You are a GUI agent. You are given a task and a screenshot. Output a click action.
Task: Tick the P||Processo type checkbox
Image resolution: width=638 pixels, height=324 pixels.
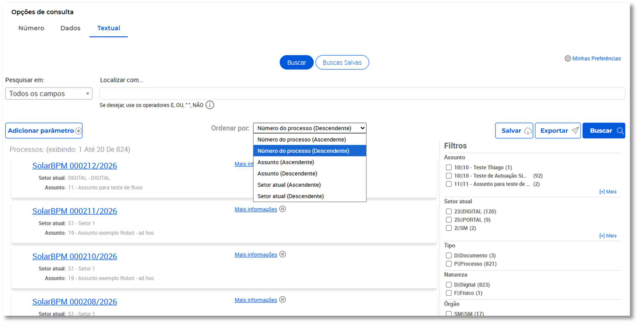(449, 264)
